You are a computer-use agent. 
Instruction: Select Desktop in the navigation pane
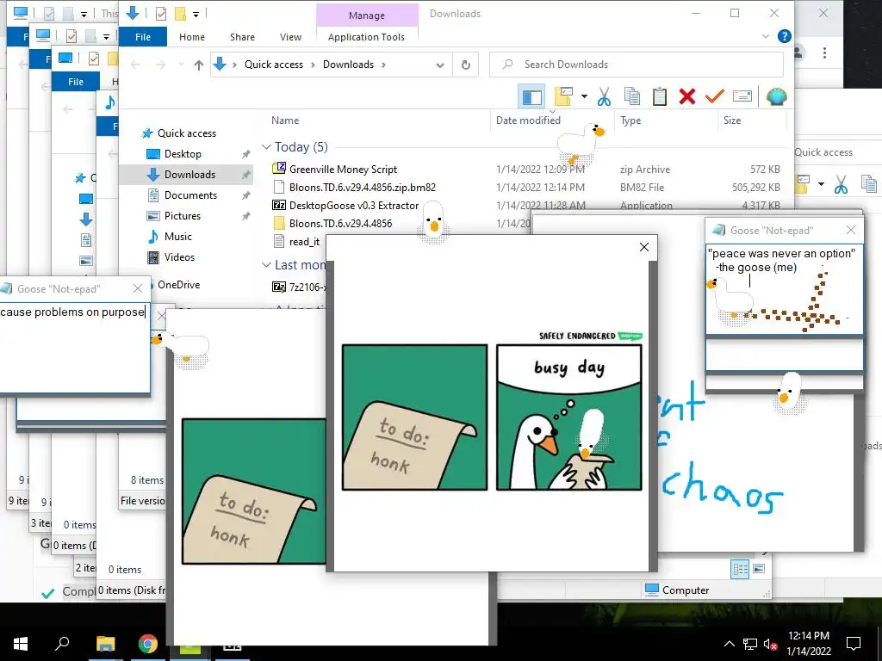(183, 154)
